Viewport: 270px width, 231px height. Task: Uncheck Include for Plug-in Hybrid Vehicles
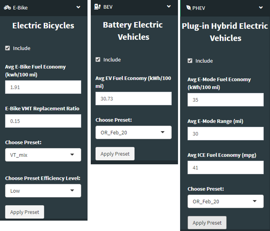click(190, 61)
